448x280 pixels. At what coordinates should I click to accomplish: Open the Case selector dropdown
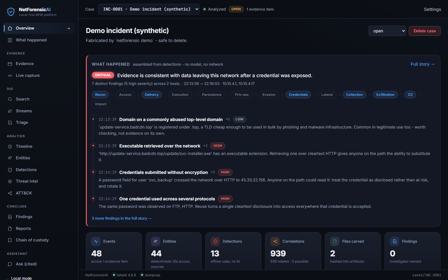(149, 9)
